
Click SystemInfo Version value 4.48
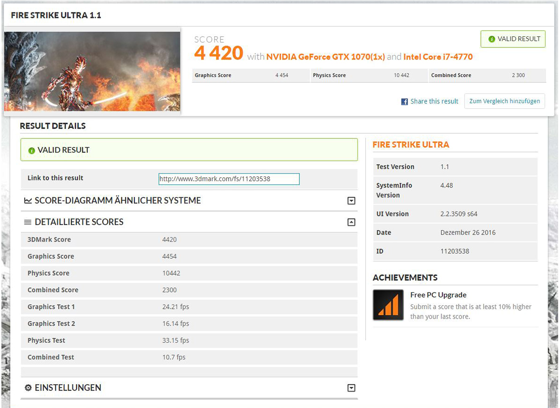point(446,185)
